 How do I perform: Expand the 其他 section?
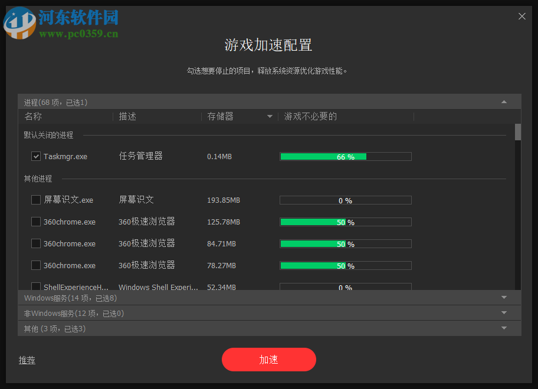coord(504,328)
